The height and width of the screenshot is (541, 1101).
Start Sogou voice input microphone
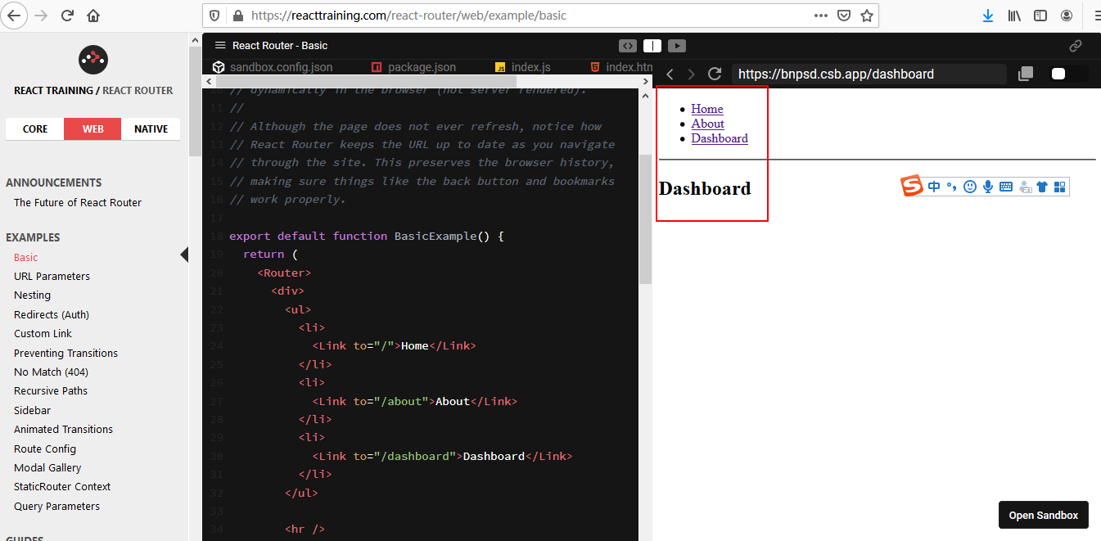[x=988, y=187]
